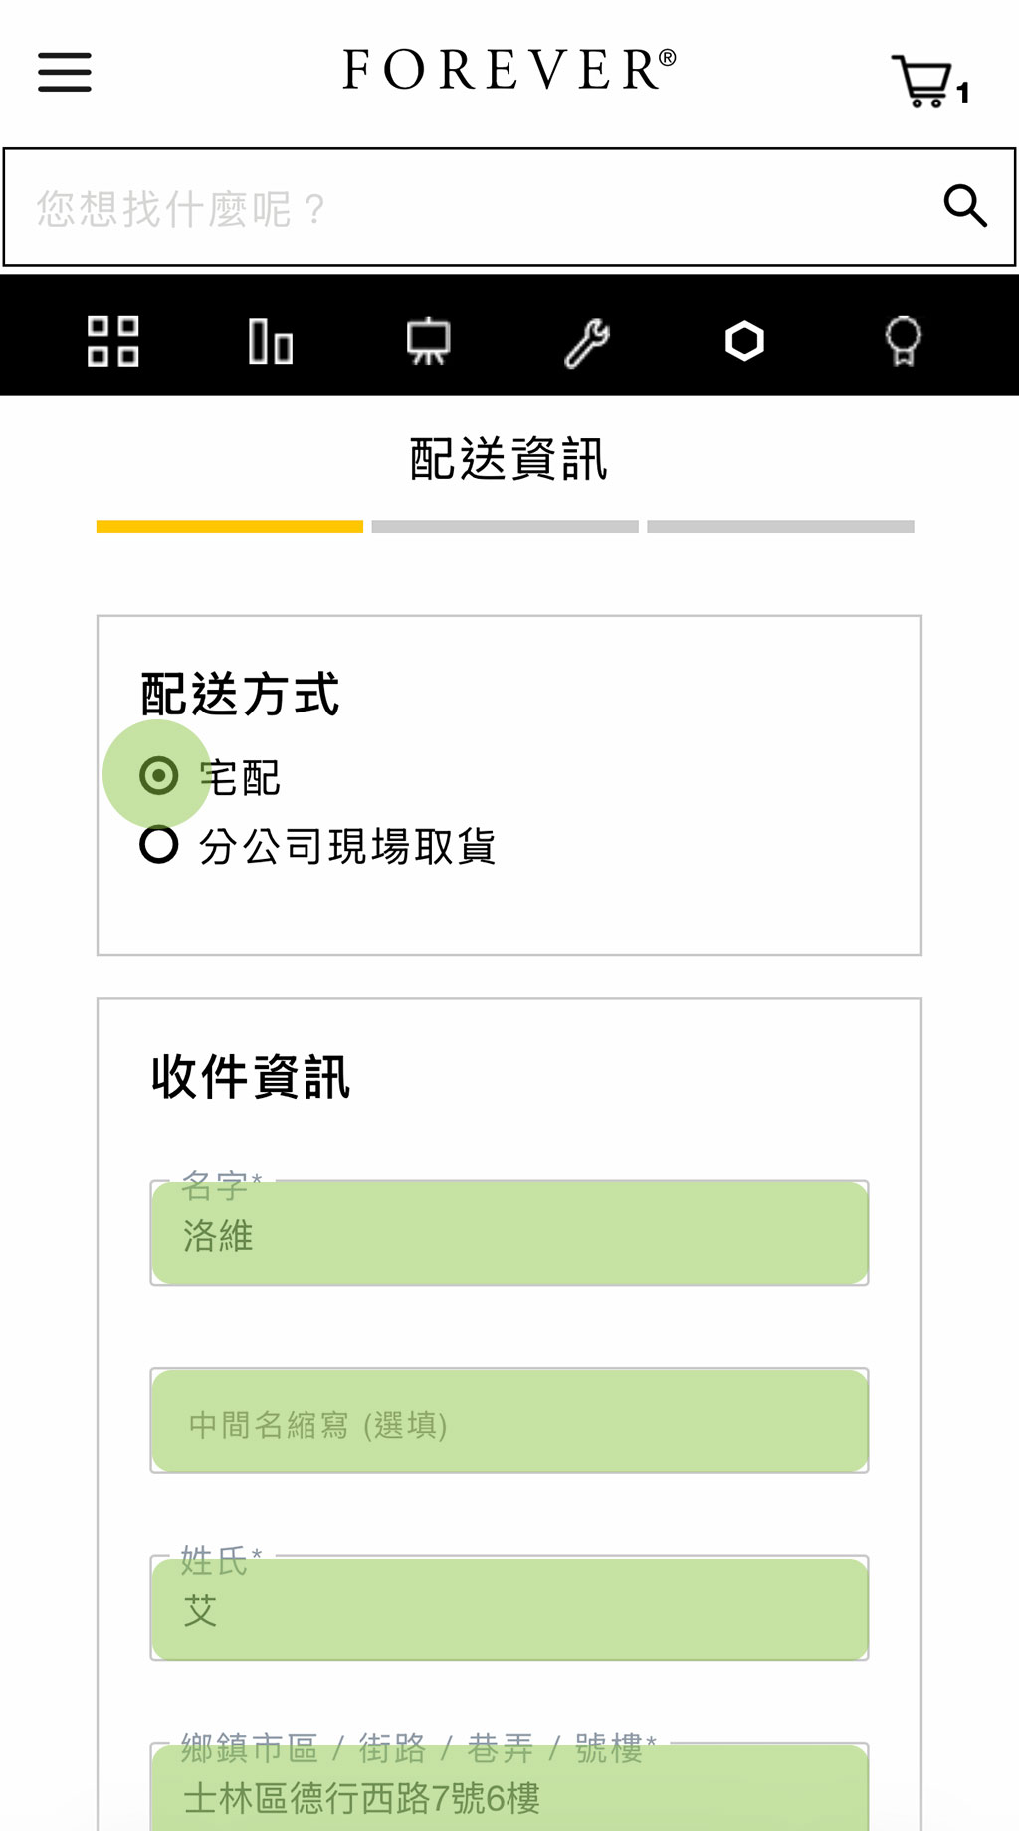Viewport: 1019px width, 1831px height.
Task: Open the hamburger menu
Action: pos(65,72)
